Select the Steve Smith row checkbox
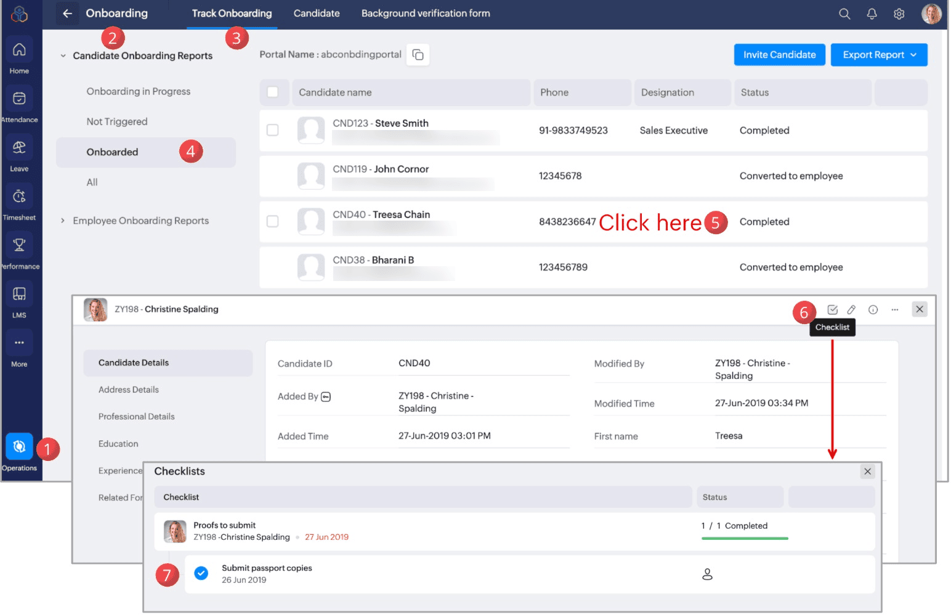Screen dimensions: 951x615 [x=272, y=130]
